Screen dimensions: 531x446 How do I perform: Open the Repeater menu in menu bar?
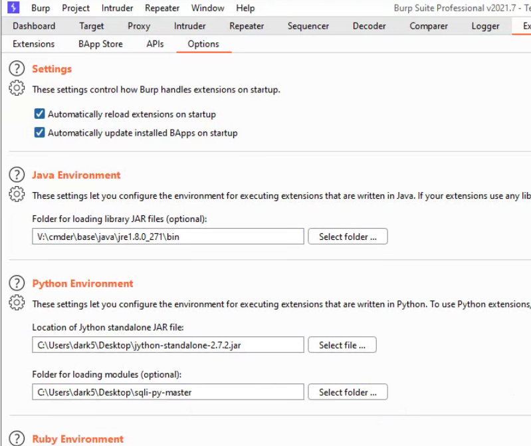[x=162, y=8]
